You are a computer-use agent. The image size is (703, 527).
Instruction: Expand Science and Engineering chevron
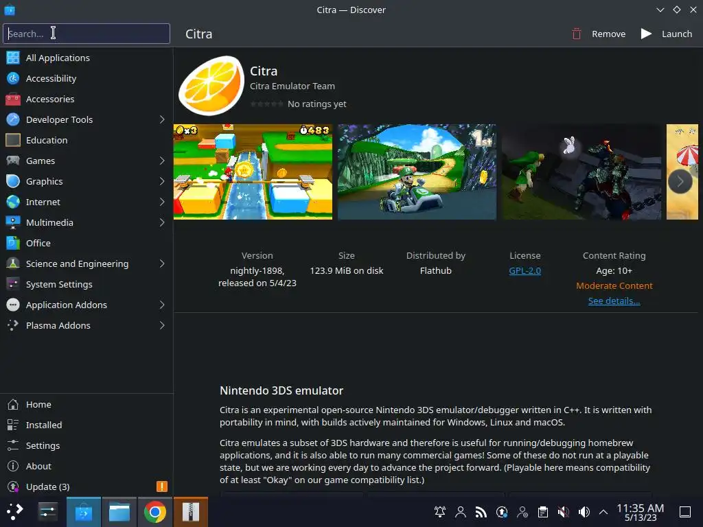(x=162, y=264)
